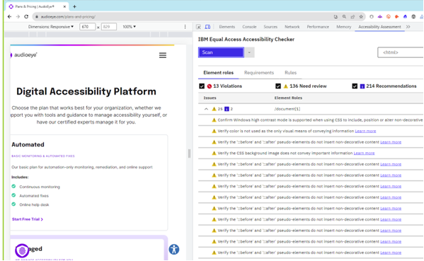Show more DevTools tabs with double chevron
The image size is (424, 261).
[x=408, y=27]
